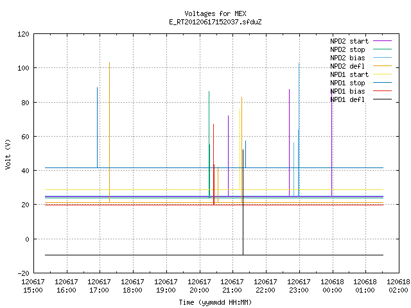Click the x-axis label 120618 02:00
Viewport: 411px width, 308px height.
click(398, 286)
